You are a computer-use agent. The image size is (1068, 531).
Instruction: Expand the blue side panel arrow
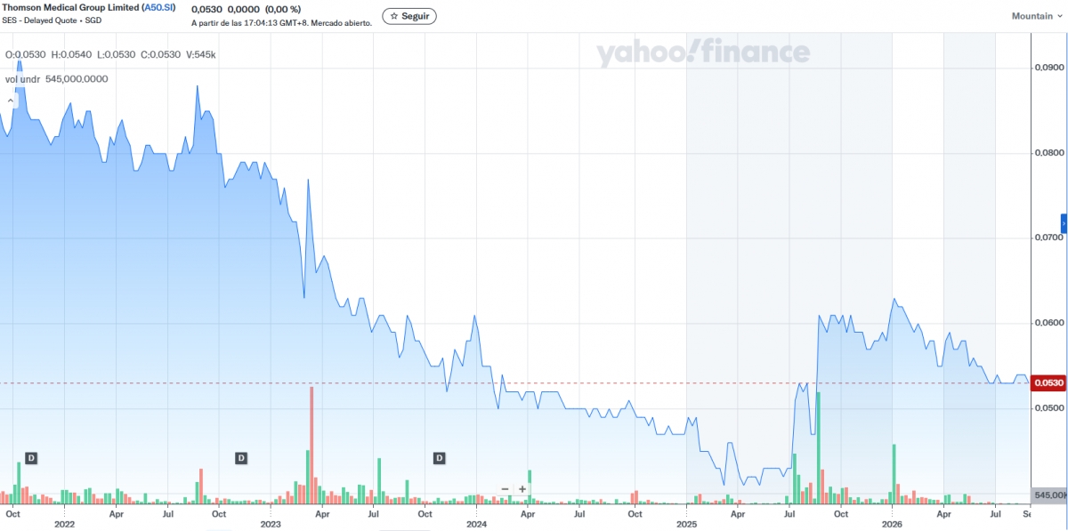1064,223
